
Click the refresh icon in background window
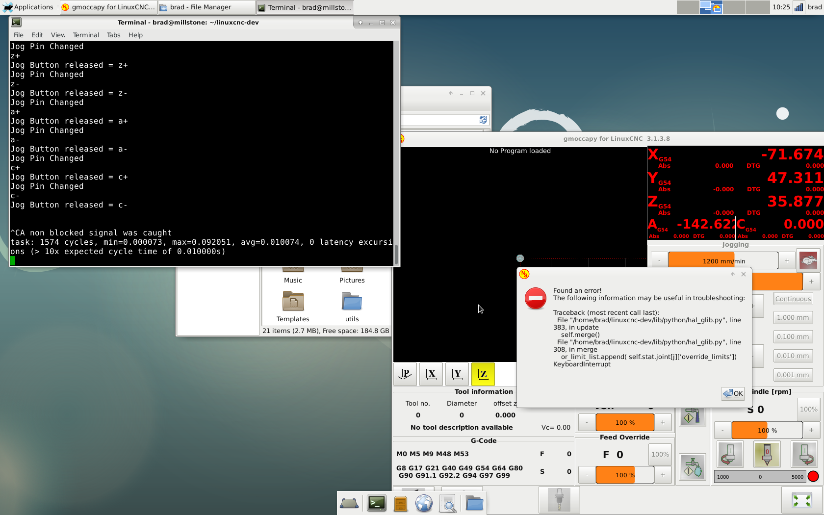coord(483,120)
